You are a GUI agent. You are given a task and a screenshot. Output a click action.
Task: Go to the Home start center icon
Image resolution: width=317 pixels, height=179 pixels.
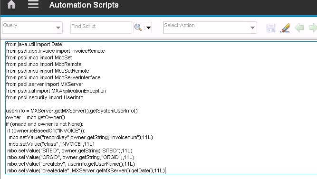pos(11,5)
